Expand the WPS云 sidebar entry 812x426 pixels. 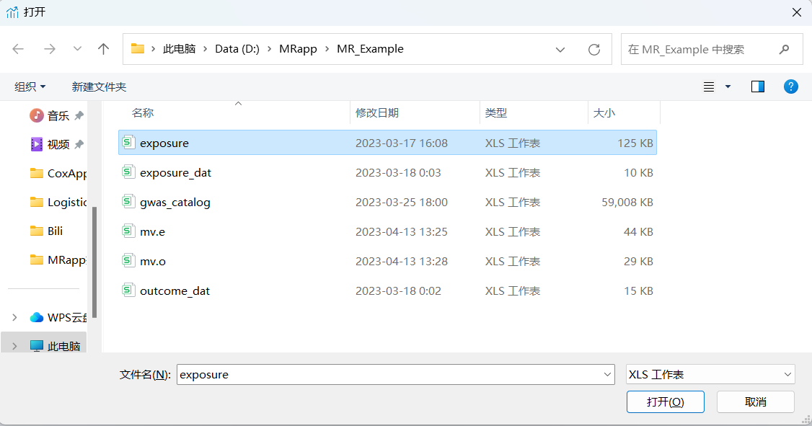point(16,316)
